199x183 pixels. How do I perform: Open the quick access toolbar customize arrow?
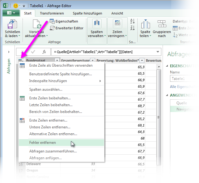pyautogui.click(x=24, y=6)
